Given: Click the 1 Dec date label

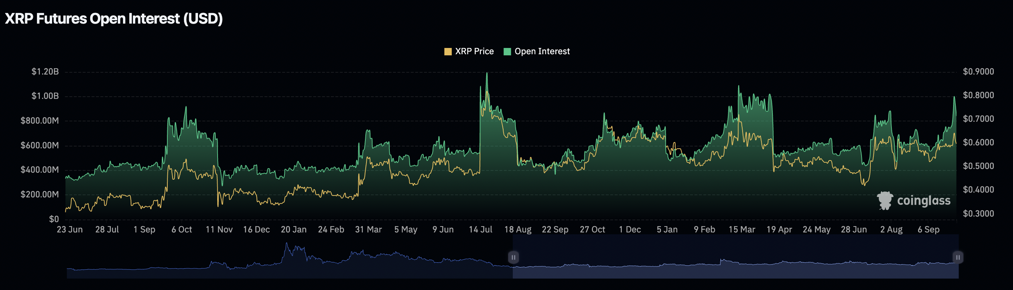Looking at the screenshot, I should (x=630, y=229).
